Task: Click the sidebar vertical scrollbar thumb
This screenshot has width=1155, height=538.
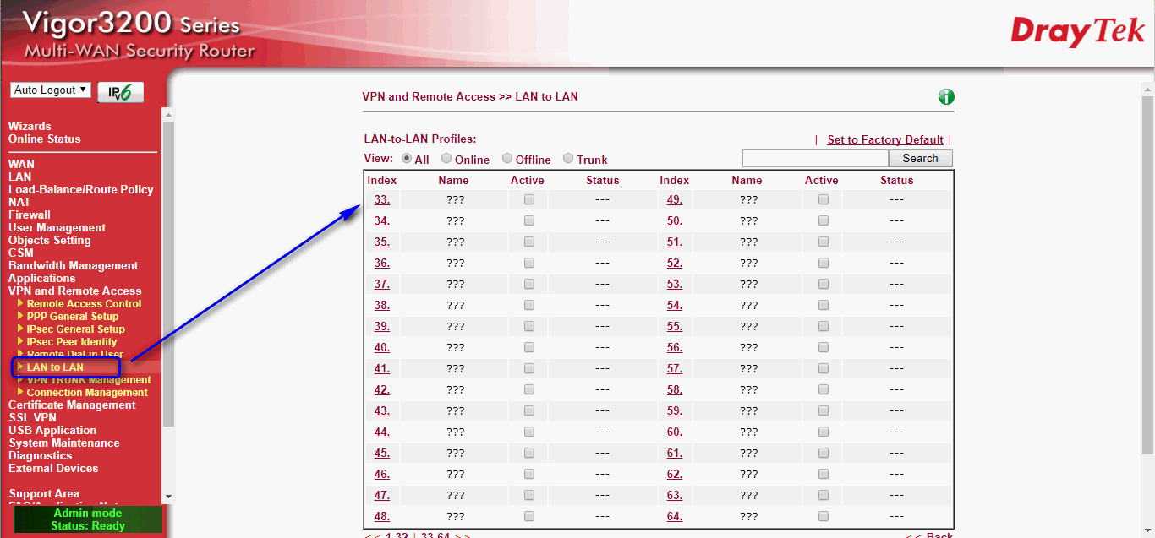Action: [167, 273]
